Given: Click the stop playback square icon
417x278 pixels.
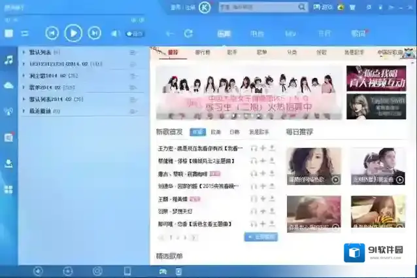Looking at the screenshot, I should click(x=9, y=33).
